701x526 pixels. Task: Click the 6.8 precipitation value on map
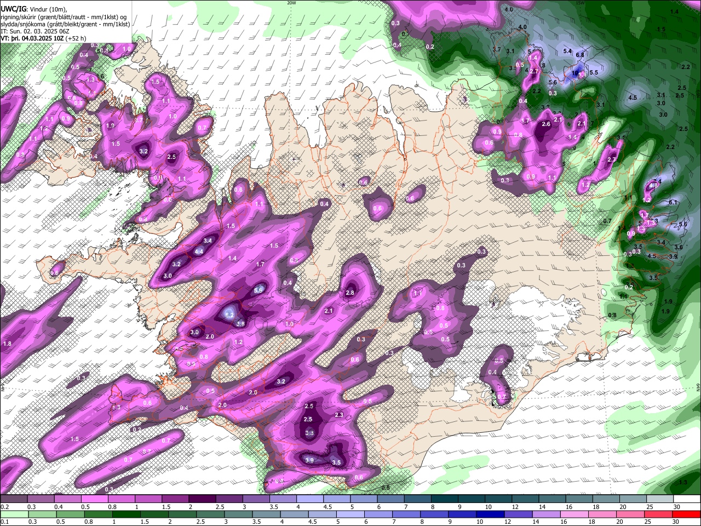(x=580, y=55)
